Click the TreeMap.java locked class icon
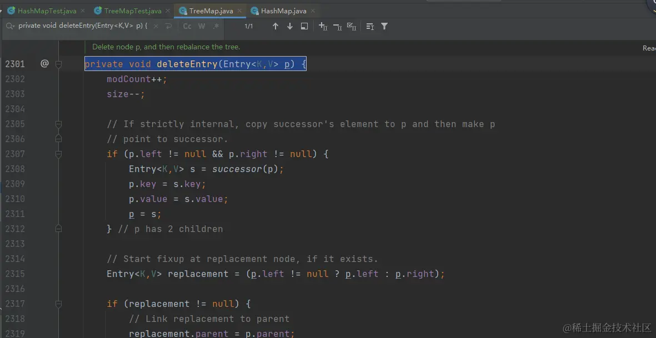This screenshot has height=338, width=656. pos(183,11)
